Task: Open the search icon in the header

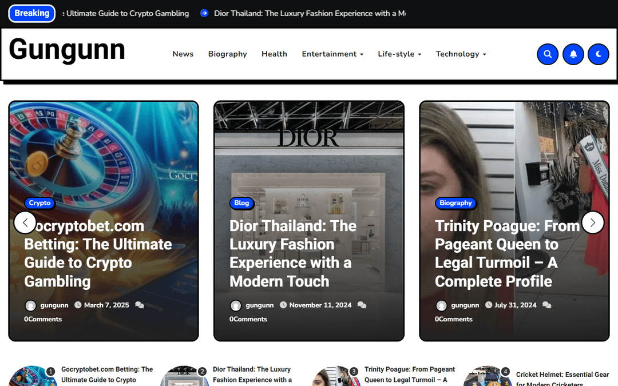Action: click(548, 54)
